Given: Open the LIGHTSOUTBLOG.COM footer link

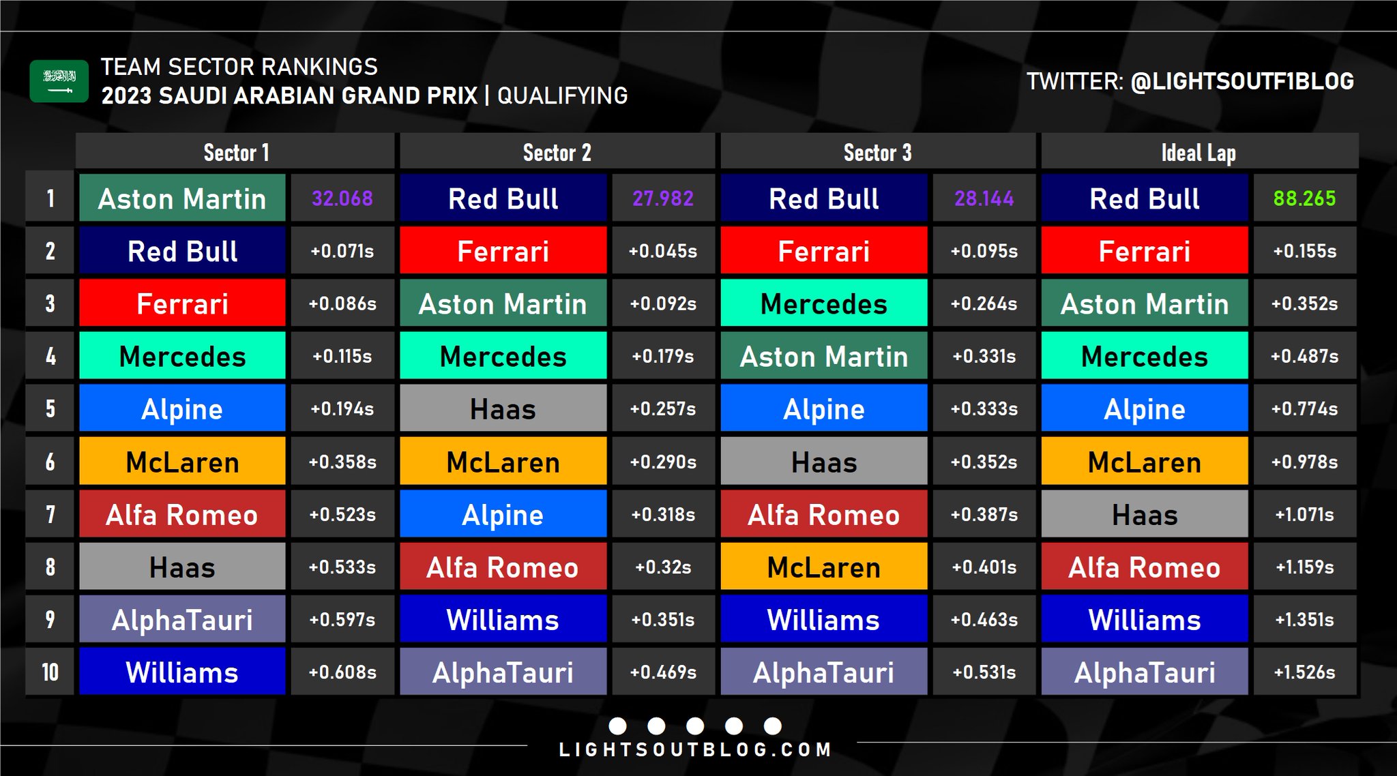Looking at the screenshot, I should [695, 750].
